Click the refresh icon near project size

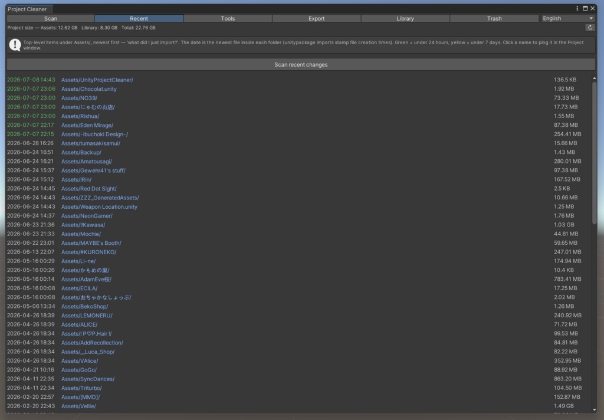590,27
